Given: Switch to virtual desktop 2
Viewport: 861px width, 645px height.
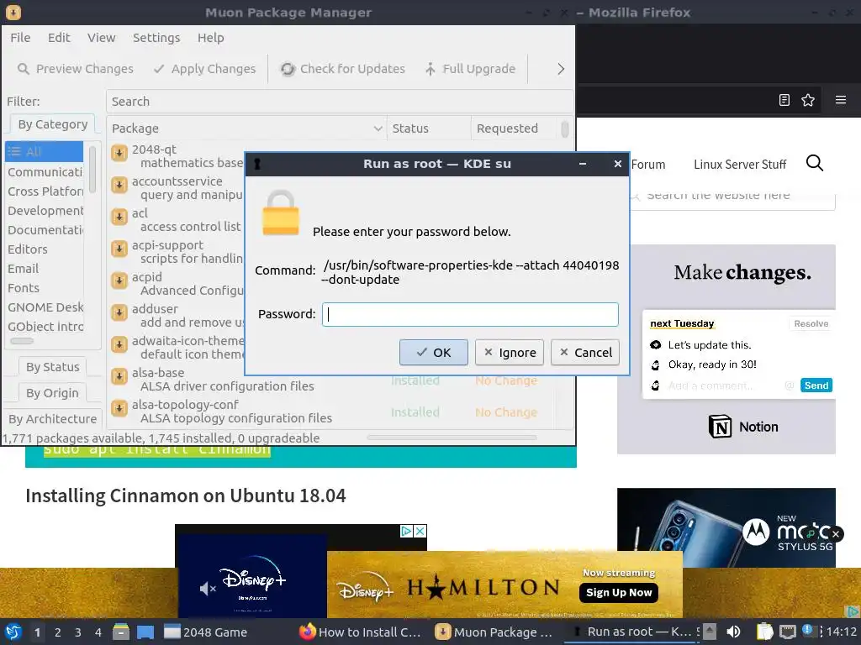Looking at the screenshot, I should click(57, 632).
